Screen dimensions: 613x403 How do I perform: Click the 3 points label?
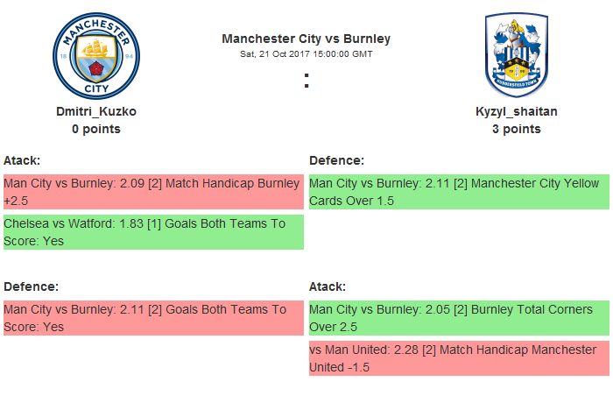click(516, 129)
